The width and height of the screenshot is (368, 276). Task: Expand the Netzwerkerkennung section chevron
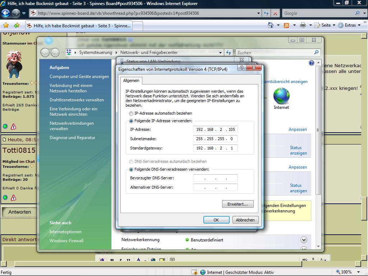click(304, 240)
